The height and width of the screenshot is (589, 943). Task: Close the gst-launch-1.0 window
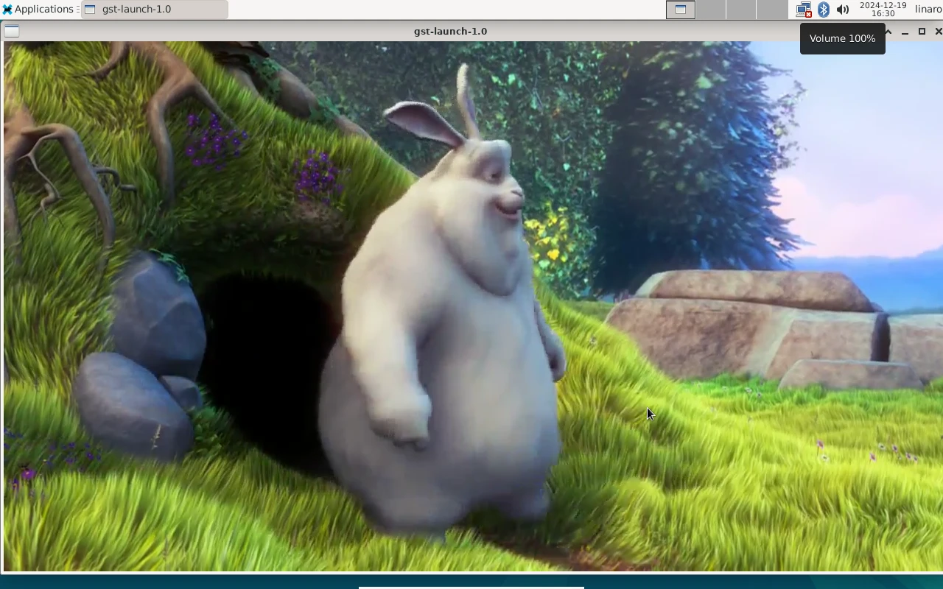pyautogui.click(x=938, y=32)
